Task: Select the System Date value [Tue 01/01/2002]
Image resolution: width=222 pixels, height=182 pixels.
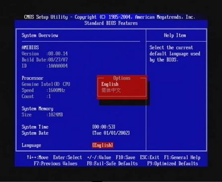Action: 111,133
